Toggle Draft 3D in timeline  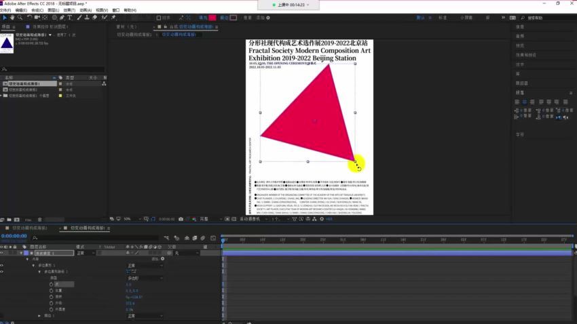click(x=176, y=238)
